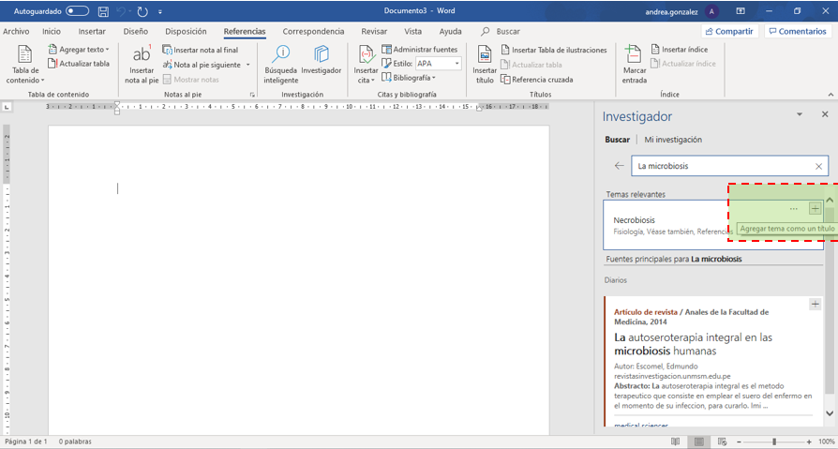This screenshot has height=449, width=838.
Task: Click the Compartir button
Action: click(x=730, y=32)
